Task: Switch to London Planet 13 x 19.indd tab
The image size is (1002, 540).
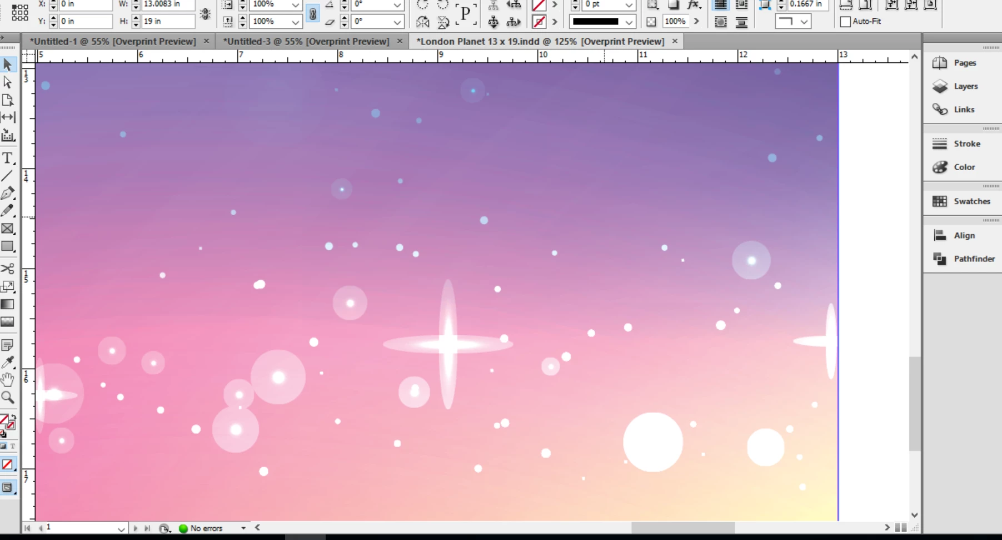Action: pyautogui.click(x=540, y=41)
